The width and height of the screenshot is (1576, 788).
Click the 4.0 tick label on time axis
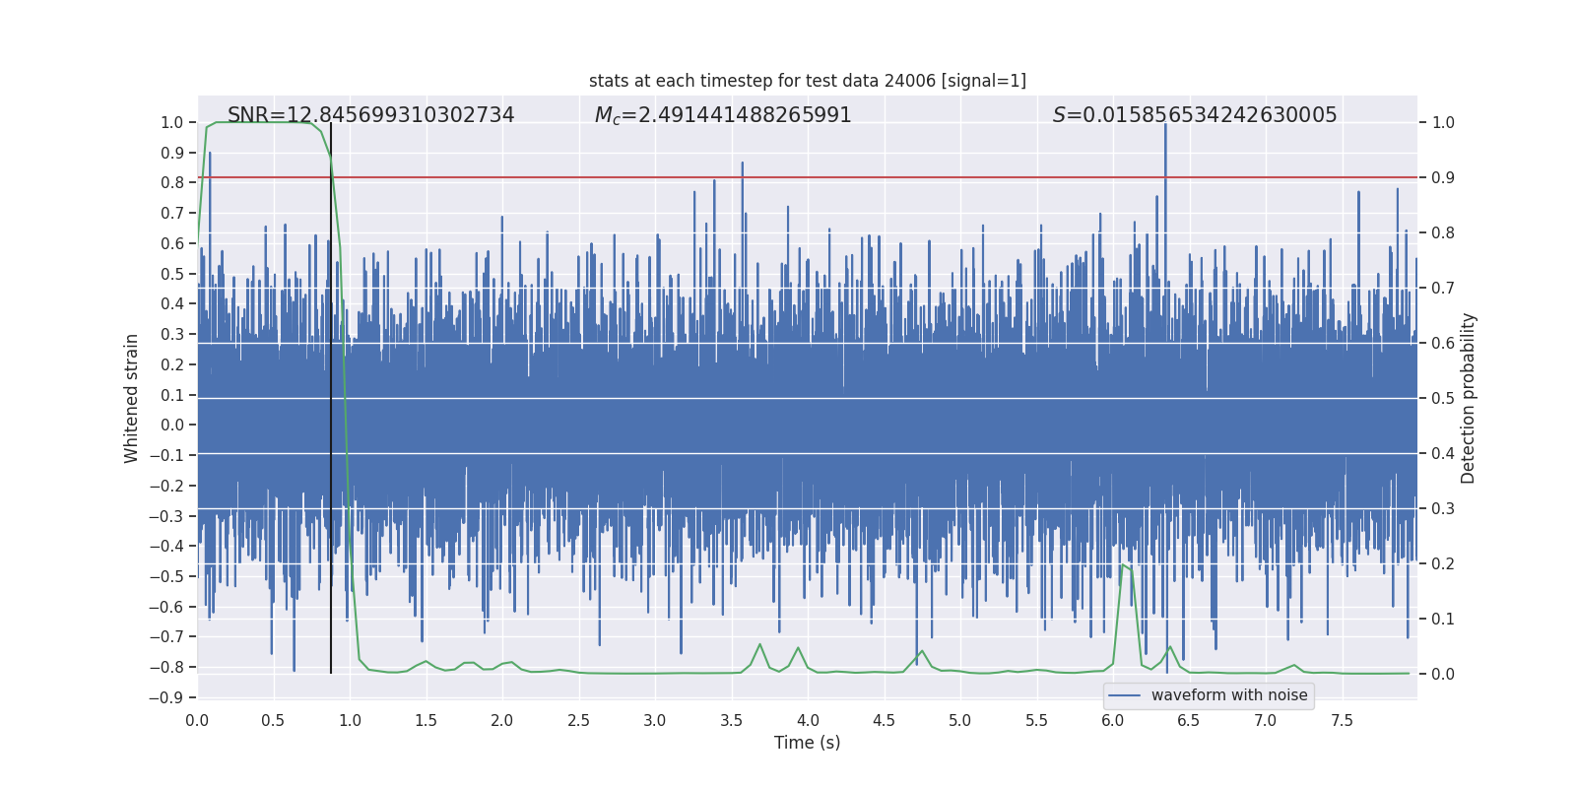click(808, 720)
